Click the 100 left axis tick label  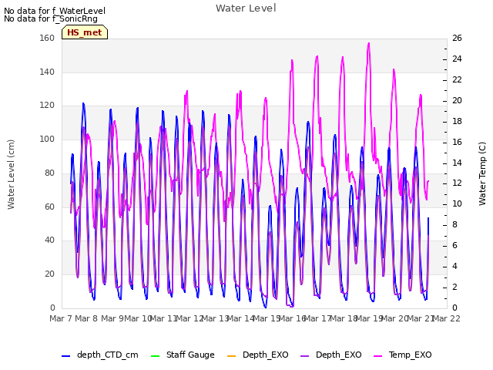47,139
